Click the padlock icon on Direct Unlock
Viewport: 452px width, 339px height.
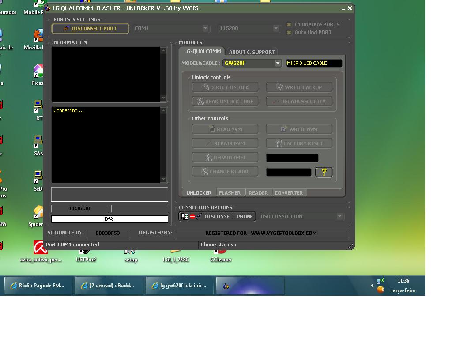pyautogui.click(x=206, y=87)
